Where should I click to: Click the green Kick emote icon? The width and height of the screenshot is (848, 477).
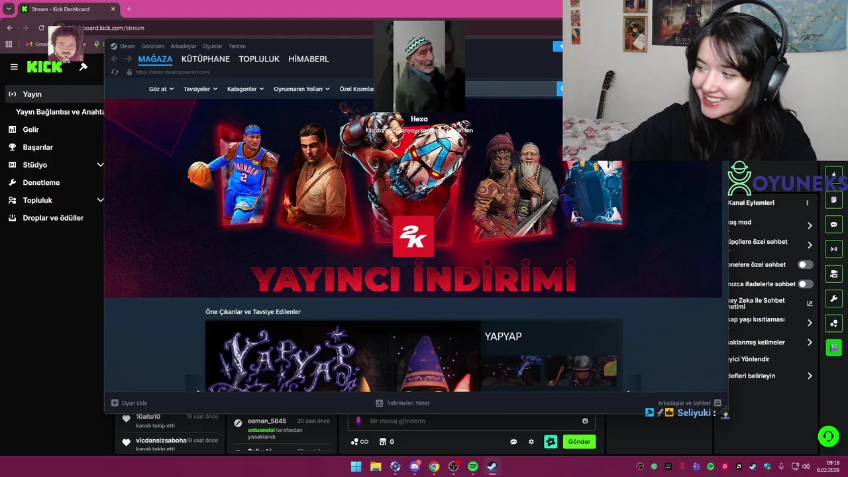[551, 442]
